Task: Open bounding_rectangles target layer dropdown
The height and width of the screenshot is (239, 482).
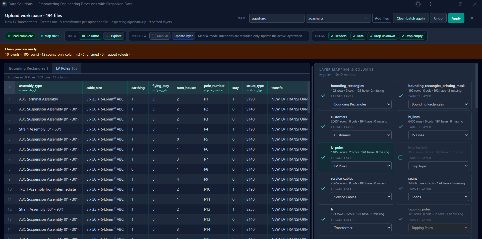Action: (361, 104)
